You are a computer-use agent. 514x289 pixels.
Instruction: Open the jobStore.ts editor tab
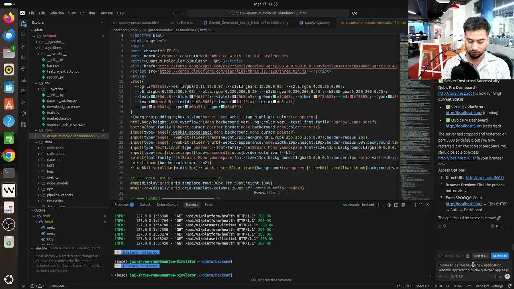182,22
